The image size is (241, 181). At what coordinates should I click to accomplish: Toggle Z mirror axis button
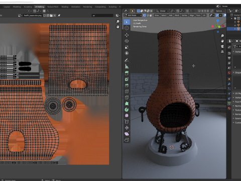tap(208, 11)
